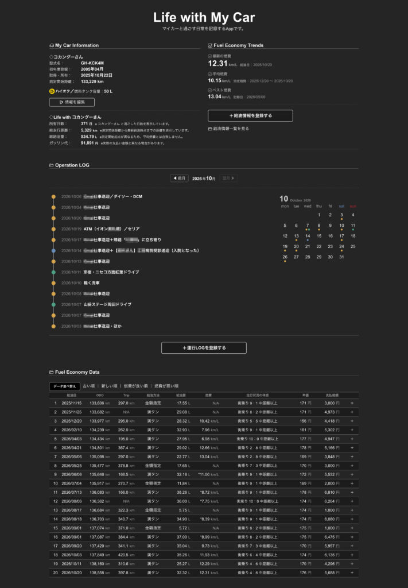Click model code GH-KCK4M

(92, 63)
